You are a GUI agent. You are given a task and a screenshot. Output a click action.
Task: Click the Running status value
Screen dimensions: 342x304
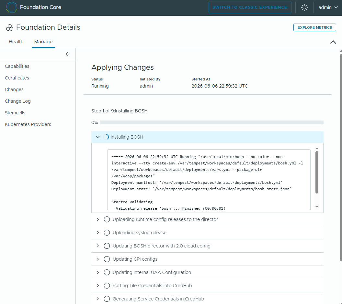tap(100, 86)
